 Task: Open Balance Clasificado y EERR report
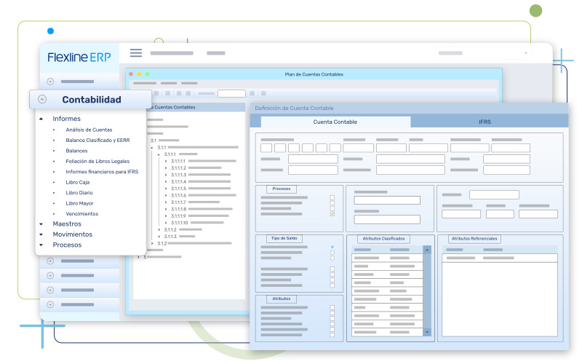[x=97, y=140]
